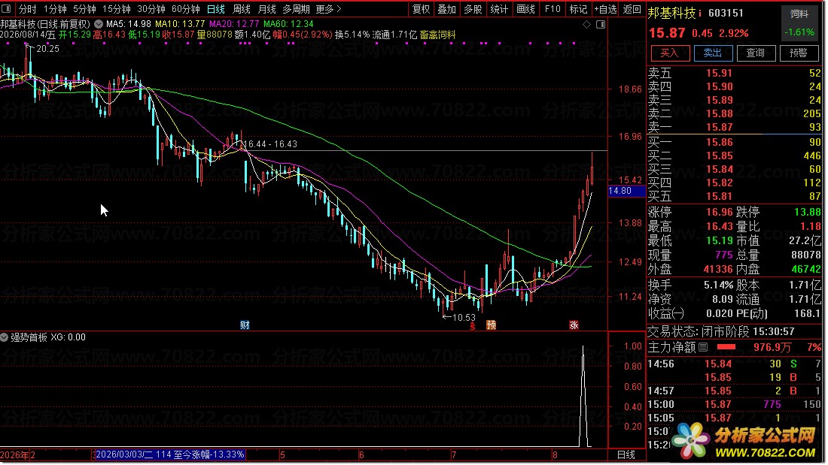Screen dimensions: 828x465
Task: Expand 强势首板 indicator dropdown
Action: point(5,337)
